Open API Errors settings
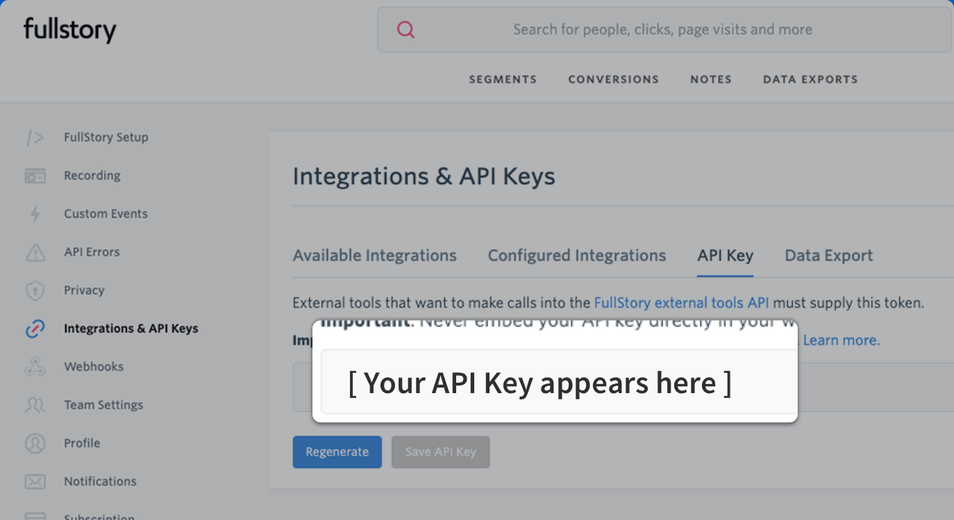Image resolution: width=954 pixels, height=520 pixels. pyautogui.click(x=92, y=252)
